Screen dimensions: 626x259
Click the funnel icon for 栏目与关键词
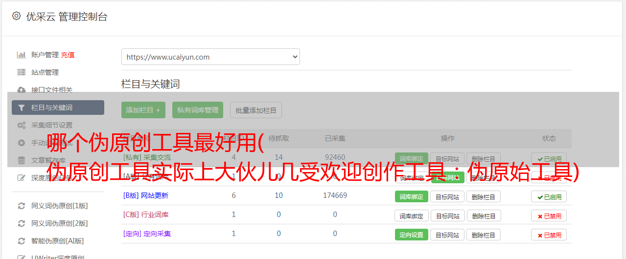22,108
